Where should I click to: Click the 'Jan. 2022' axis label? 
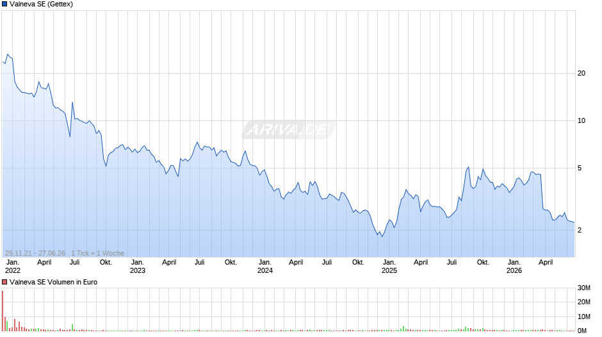(13, 267)
